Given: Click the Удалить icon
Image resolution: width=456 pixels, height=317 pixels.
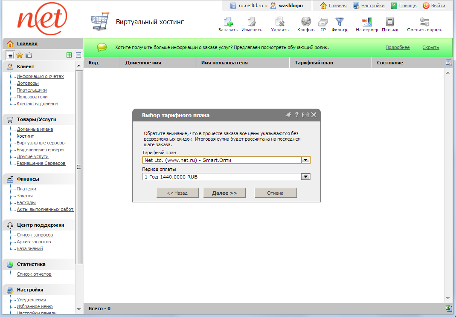Looking at the screenshot, I should [279, 21].
